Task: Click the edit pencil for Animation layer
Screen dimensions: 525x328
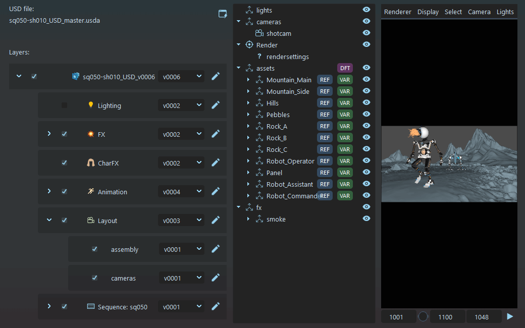Action: click(x=216, y=192)
